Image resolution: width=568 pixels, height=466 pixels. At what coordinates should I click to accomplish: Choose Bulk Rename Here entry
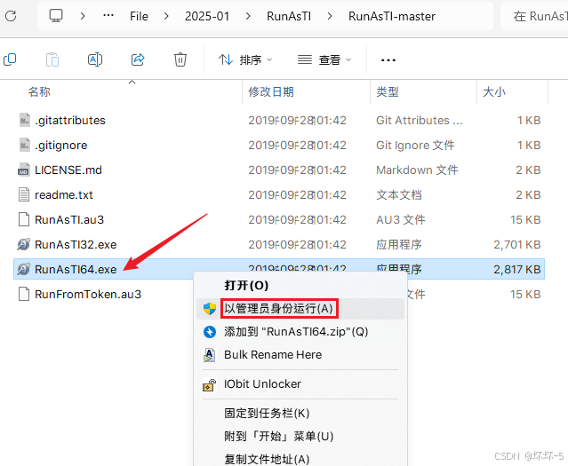coord(273,354)
